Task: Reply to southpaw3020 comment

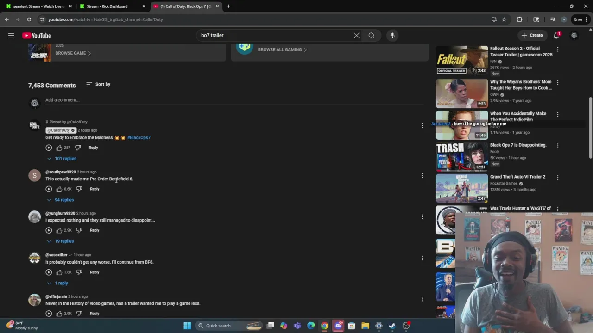Action: pyautogui.click(x=95, y=189)
